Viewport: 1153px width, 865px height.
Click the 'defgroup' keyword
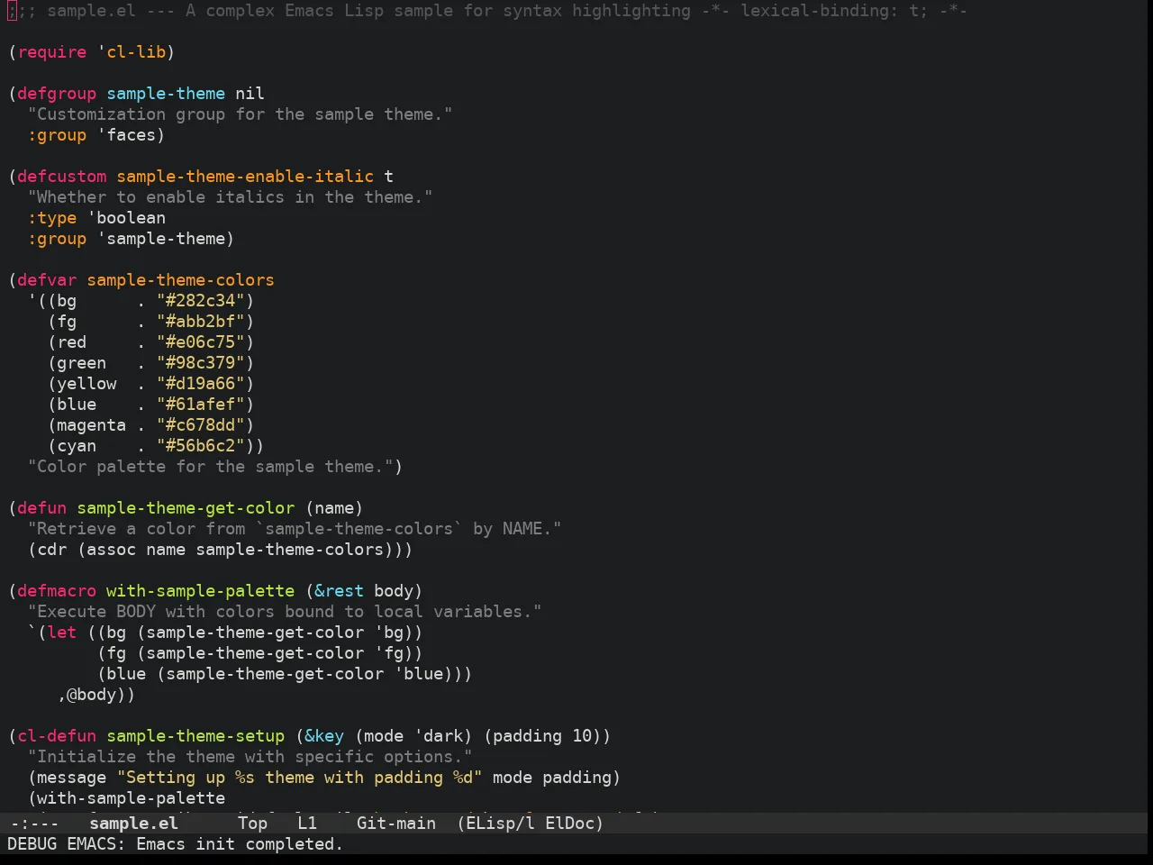pyautogui.click(x=57, y=94)
